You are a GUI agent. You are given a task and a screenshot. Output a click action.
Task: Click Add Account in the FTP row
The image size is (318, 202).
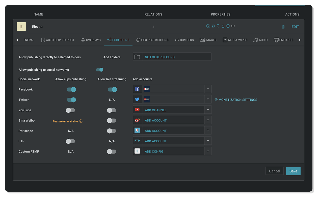(156, 141)
